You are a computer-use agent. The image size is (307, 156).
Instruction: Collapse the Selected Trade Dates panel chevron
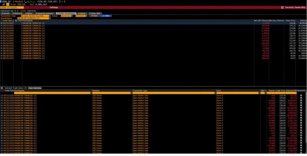pyautogui.click(x=2, y=88)
